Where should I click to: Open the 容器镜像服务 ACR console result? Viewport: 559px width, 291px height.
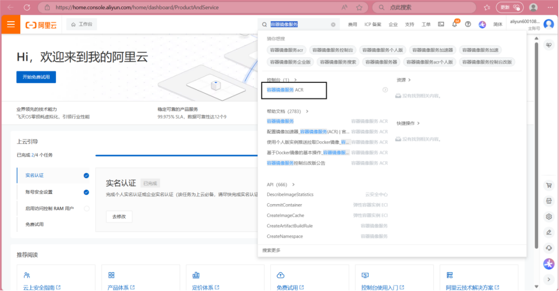click(x=285, y=90)
